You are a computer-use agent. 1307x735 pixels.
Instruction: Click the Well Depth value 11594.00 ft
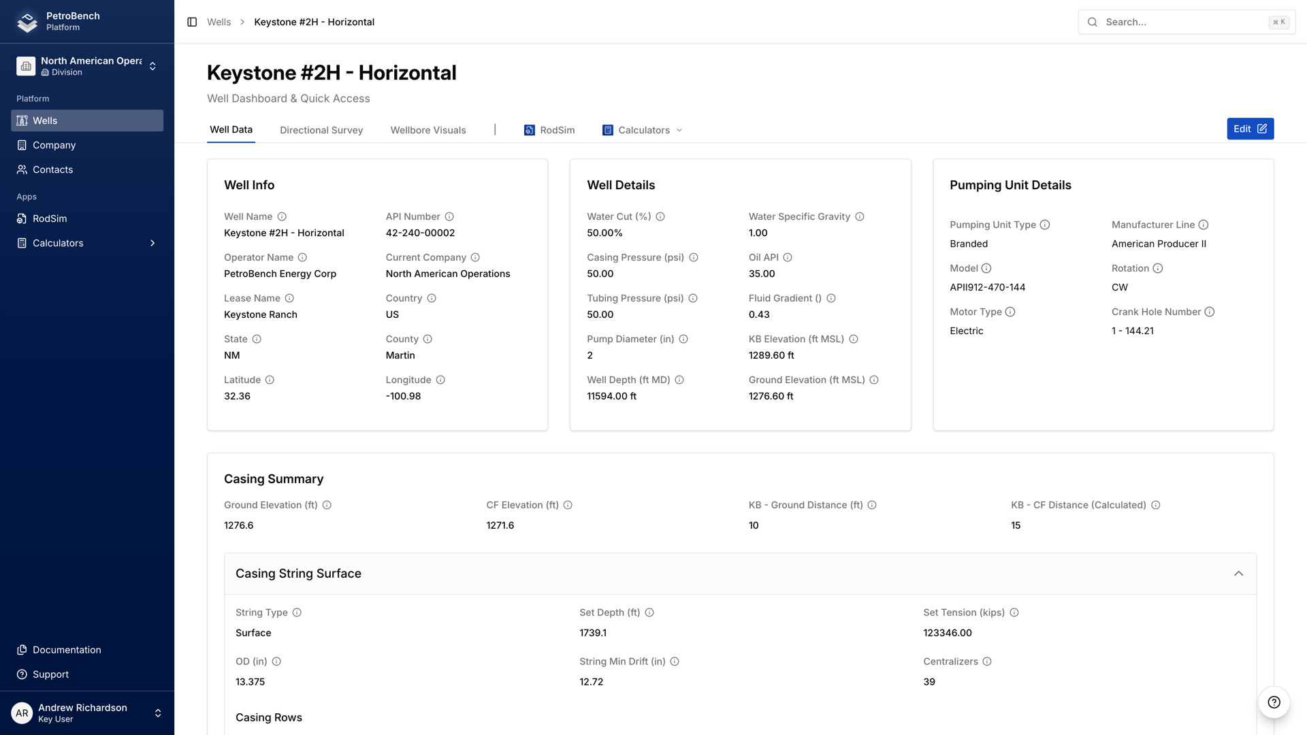[612, 396]
